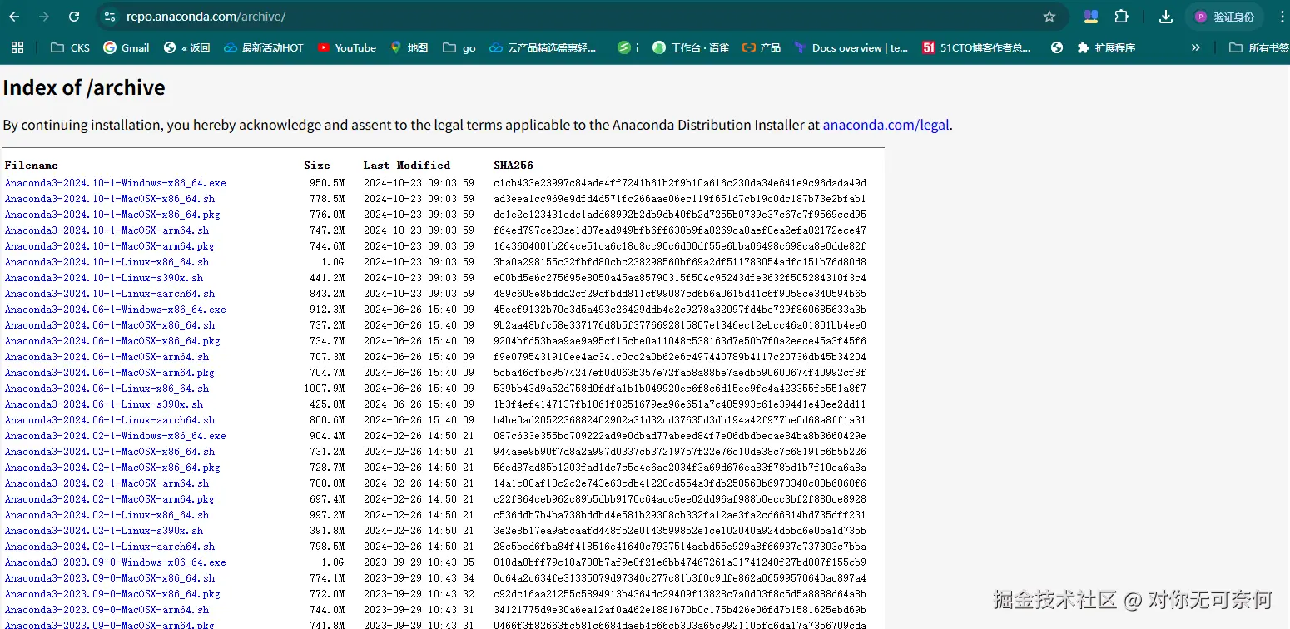Download Anaconda3-2023.09-0-MacOSX-x86_64.sh

point(110,578)
